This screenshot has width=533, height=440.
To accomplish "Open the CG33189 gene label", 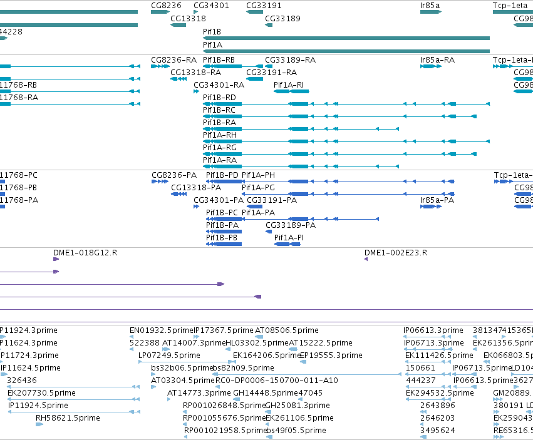I will tap(282, 18).
